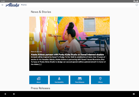
Task: Click the News & Stories page heading
Action: [x=41, y=12]
